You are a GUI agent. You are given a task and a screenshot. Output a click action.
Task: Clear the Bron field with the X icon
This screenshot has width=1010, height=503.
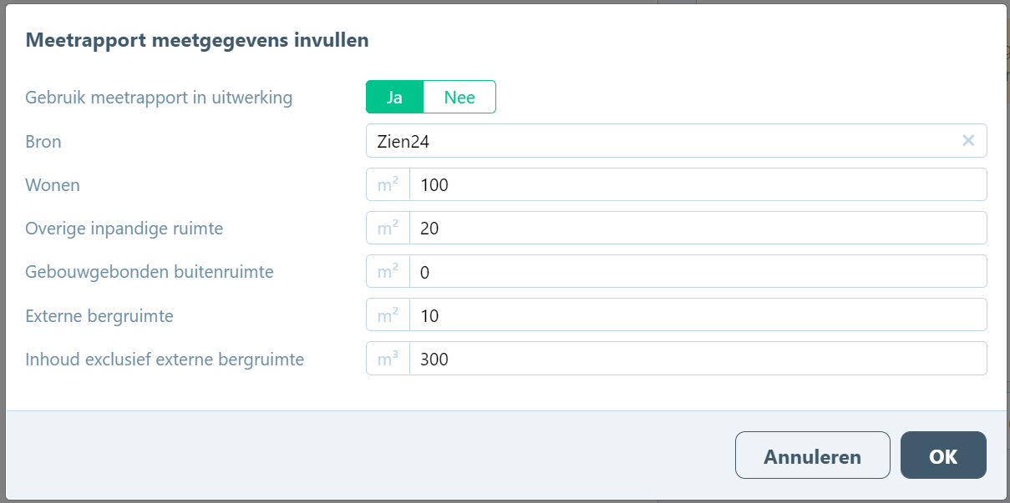[x=967, y=141]
